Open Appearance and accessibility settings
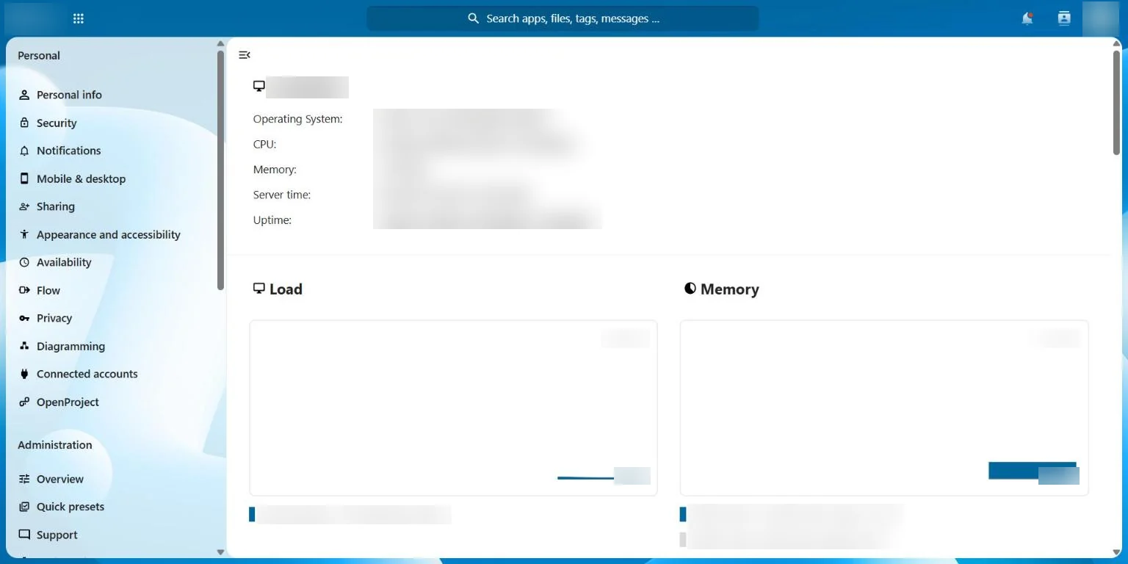This screenshot has width=1128, height=564. pyautogui.click(x=113, y=234)
